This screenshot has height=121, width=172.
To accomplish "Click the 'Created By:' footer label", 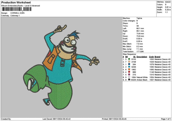I will click(x=6, y=119).
